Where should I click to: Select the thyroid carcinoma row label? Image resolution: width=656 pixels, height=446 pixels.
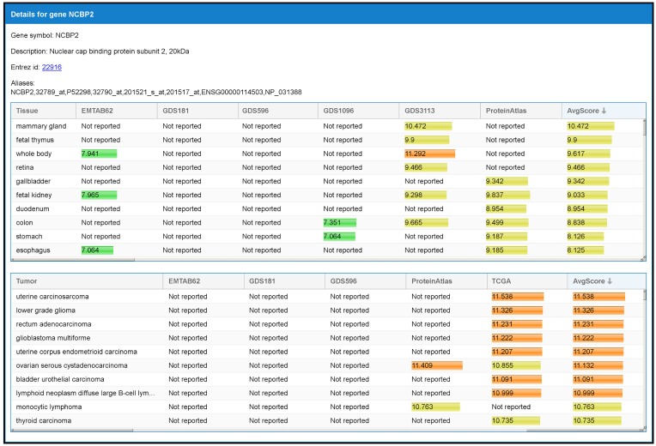click(x=44, y=421)
